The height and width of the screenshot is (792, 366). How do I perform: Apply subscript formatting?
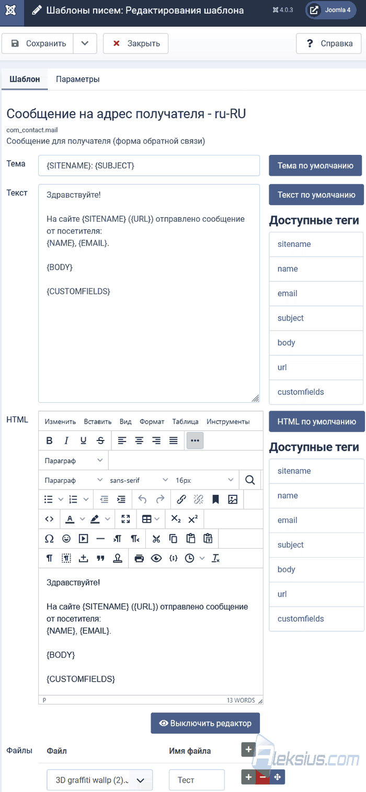176,519
